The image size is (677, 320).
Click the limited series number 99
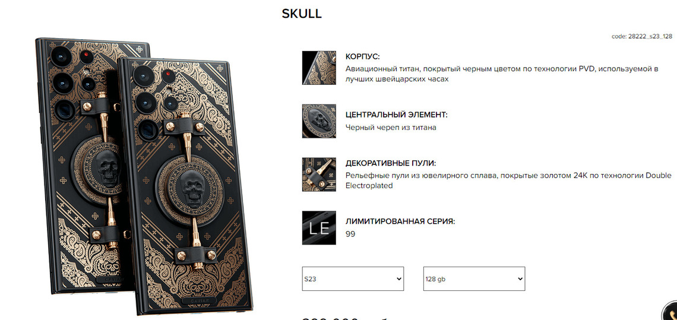(350, 234)
